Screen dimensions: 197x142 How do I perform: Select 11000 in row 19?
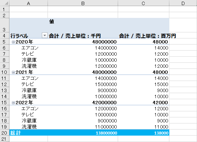(143, 127)
